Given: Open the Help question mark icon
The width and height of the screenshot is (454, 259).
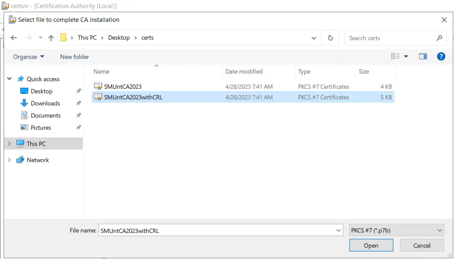Looking at the screenshot, I should pyautogui.click(x=441, y=57).
